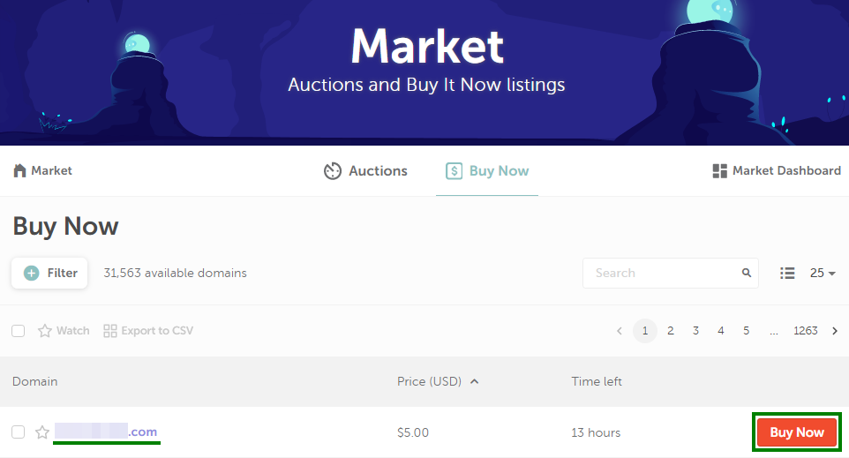Click the Auctions clock icon
This screenshot has height=458, width=849.
tap(333, 171)
